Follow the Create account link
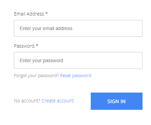 click(x=58, y=101)
